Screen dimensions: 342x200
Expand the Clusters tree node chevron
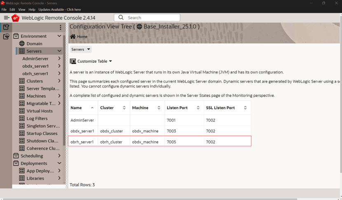(59, 81)
